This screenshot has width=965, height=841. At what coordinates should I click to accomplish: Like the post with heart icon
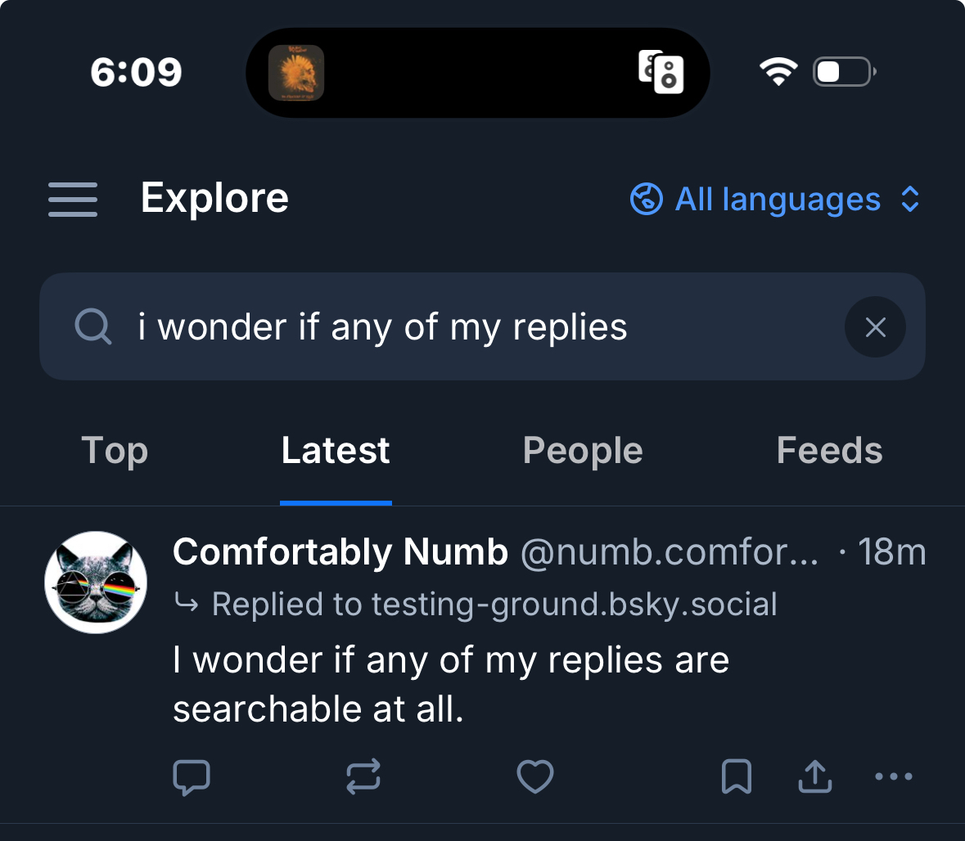click(535, 777)
